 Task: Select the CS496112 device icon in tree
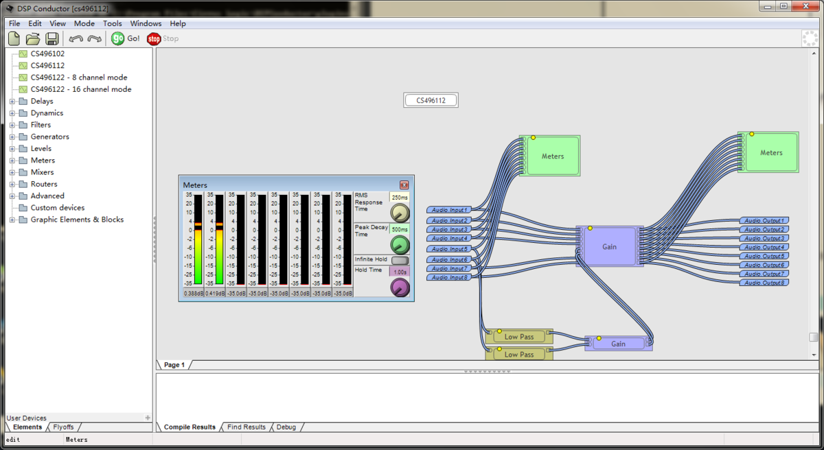coord(23,66)
